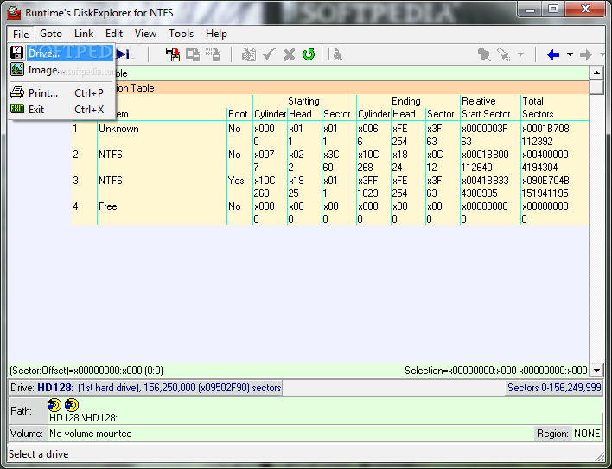Open the View menu
The width and height of the screenshot is (612, 469).
click(x=145, y=34)
